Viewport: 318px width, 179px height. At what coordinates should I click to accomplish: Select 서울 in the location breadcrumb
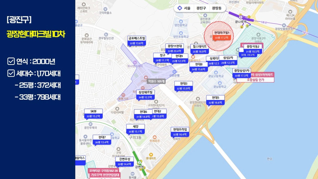point(187,8)
